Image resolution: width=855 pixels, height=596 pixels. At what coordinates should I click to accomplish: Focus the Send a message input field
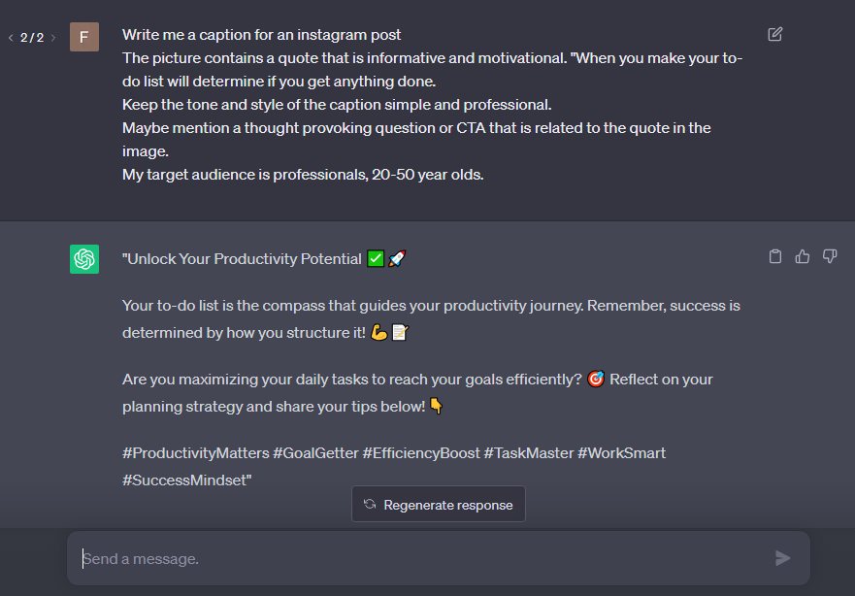pyautogui.click(x=417, y=558)
